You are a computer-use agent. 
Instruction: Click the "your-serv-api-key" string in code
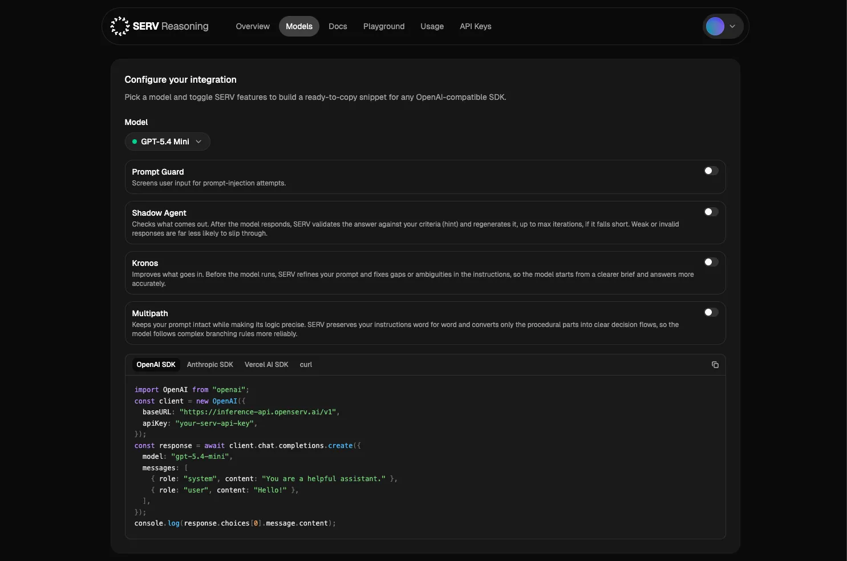pos(214,423)
